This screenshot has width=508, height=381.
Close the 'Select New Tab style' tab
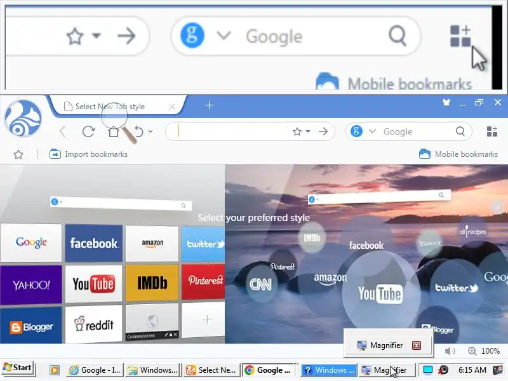click(172, 107)
